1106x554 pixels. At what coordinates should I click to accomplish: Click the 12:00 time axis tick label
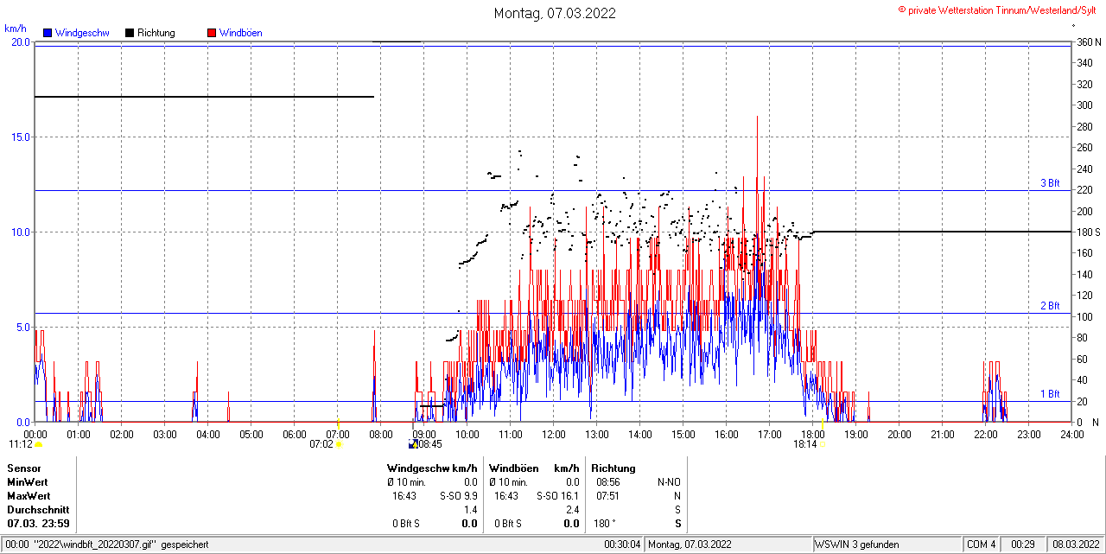554,434
